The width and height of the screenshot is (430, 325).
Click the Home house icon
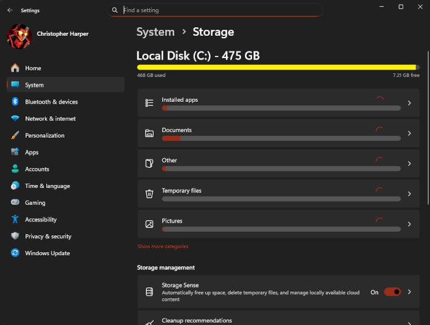click(x=15, y=68)
